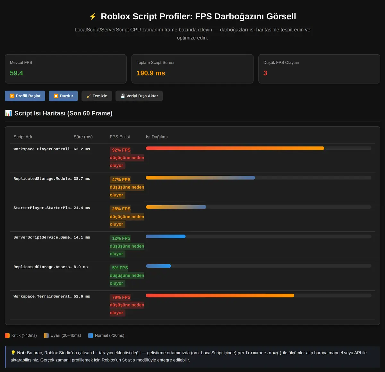Click the FPS Etkisi column header
Image resolution: width=385 pixels, height=372 pixels.
120,137
